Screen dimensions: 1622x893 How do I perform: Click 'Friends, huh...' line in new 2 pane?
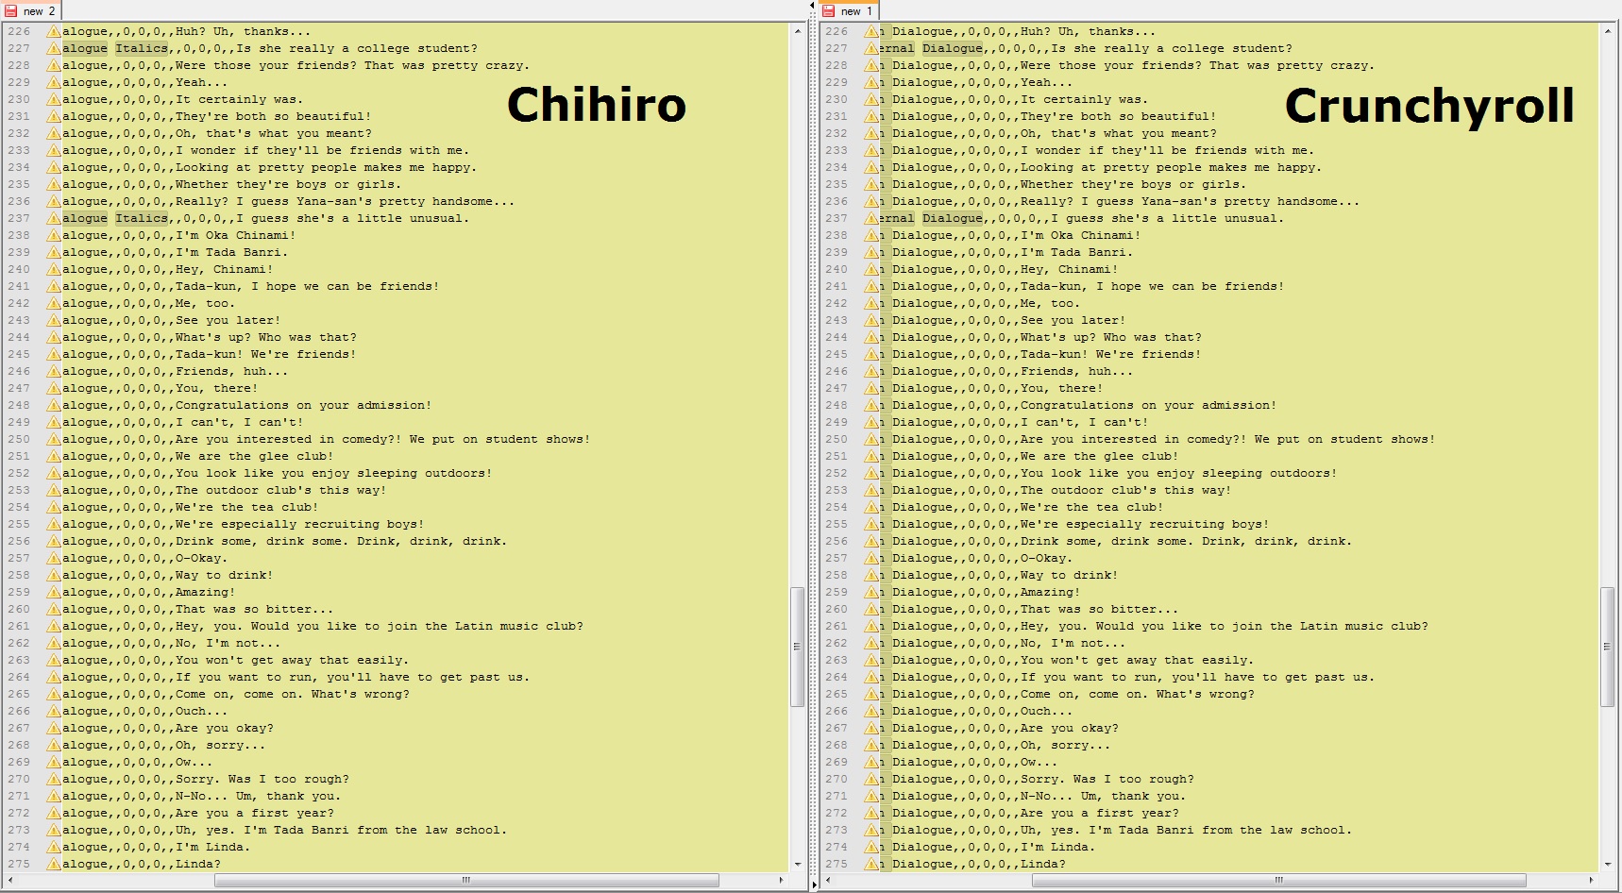(x=232, y=372)
